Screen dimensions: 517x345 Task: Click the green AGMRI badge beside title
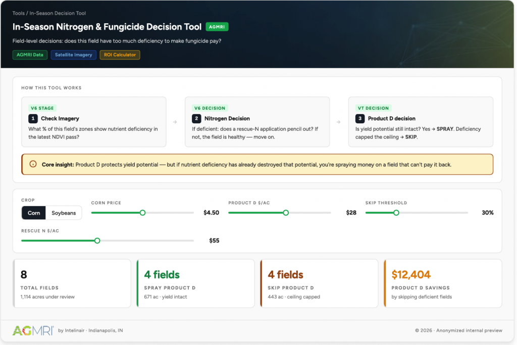tap(217, 27)
